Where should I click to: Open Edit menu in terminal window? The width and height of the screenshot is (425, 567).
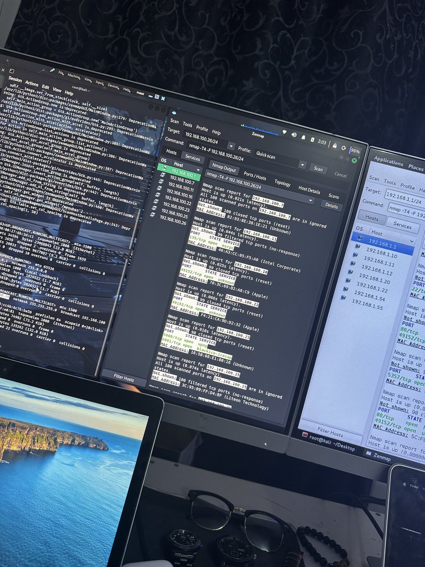coord(46,86)
